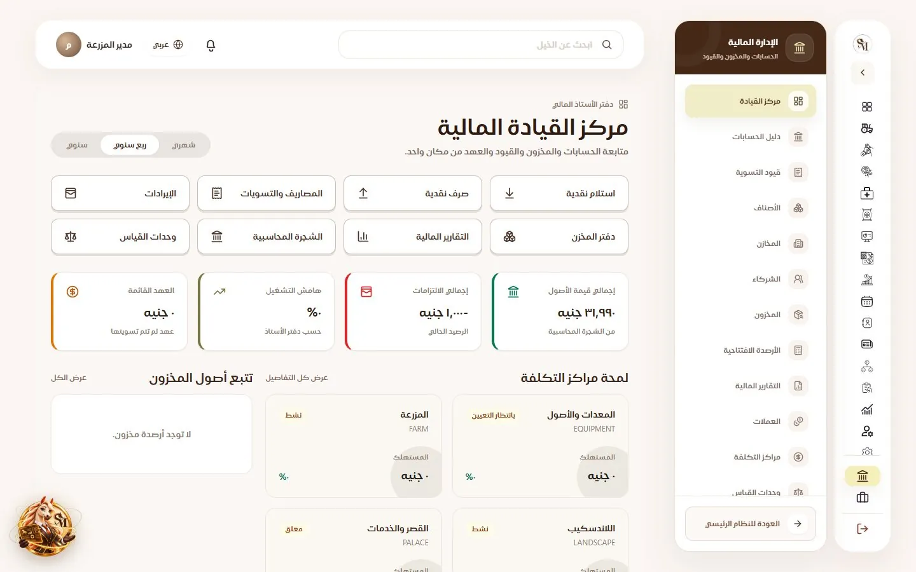Image resolution: width=916 pixels, height=572 pixels.
Task: Open the horse icon in the right rail
Action: (866, 150)
